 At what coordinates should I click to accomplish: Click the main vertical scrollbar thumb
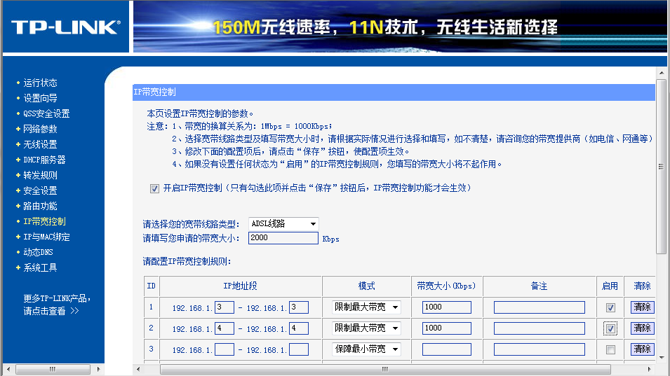(x=662, y=167)
